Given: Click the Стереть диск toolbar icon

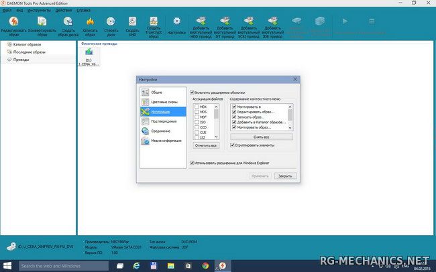Looking at the screenshot, I should 111,22.
